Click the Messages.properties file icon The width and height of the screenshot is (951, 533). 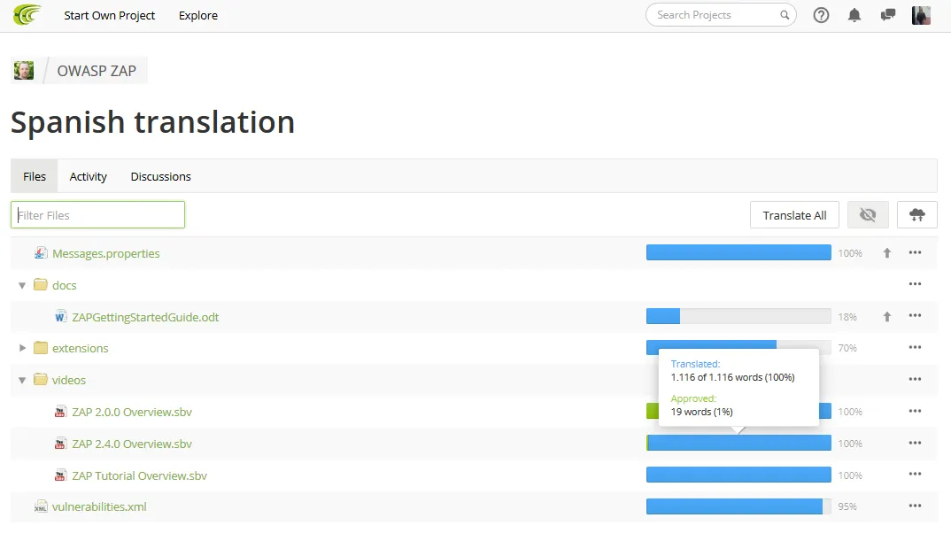(x=40, y=253)
